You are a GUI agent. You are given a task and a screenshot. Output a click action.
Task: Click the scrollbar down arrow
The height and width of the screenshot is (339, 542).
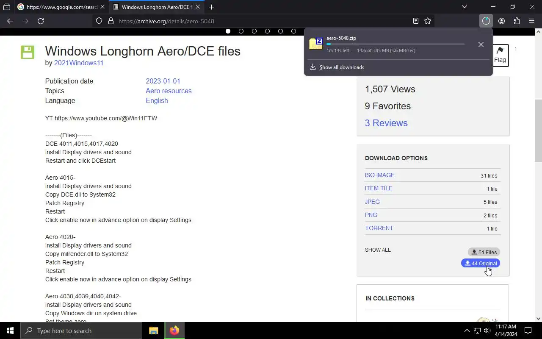[538, 319]
